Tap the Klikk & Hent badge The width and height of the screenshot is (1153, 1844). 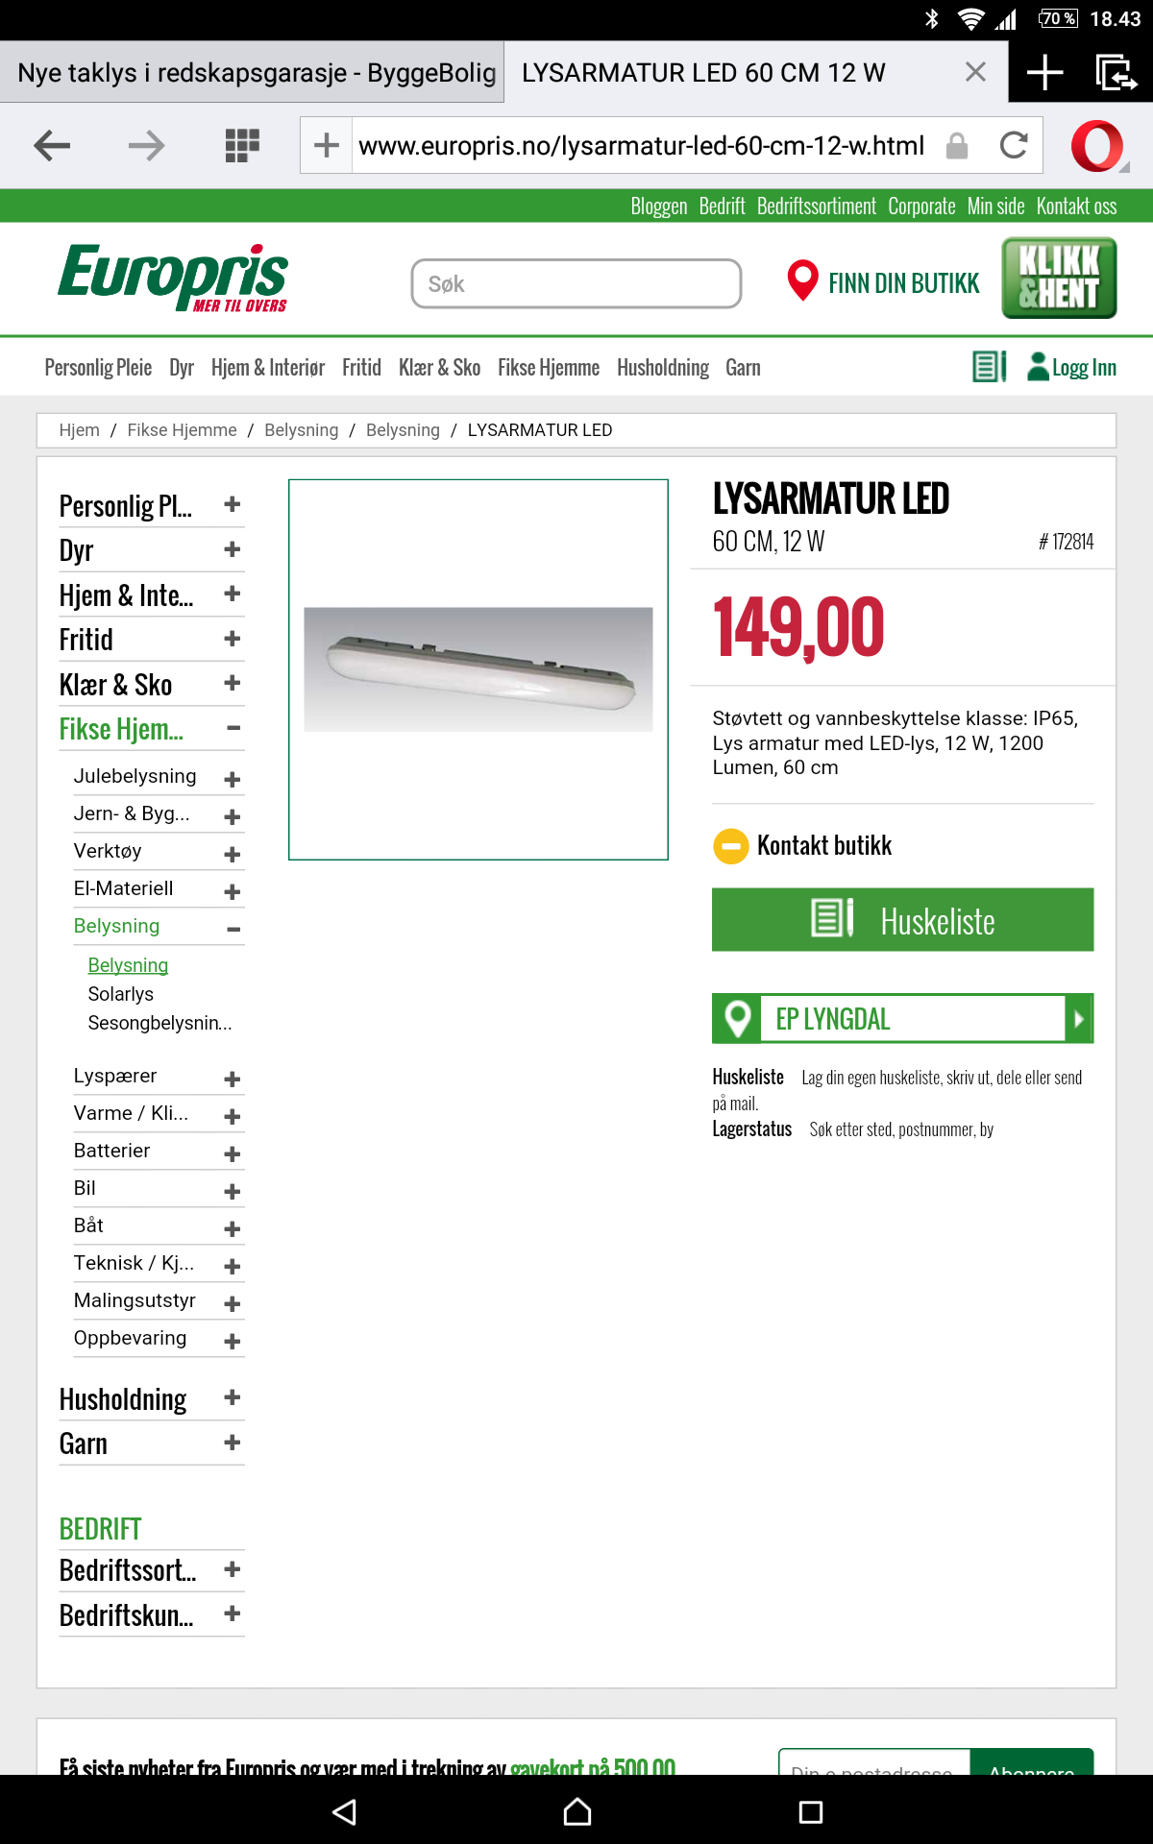click(1059, 278)
